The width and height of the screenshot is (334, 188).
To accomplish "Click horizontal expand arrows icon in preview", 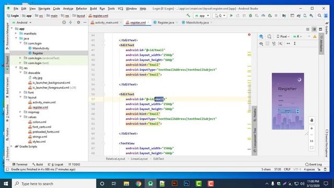I will (x=288, y=43).
